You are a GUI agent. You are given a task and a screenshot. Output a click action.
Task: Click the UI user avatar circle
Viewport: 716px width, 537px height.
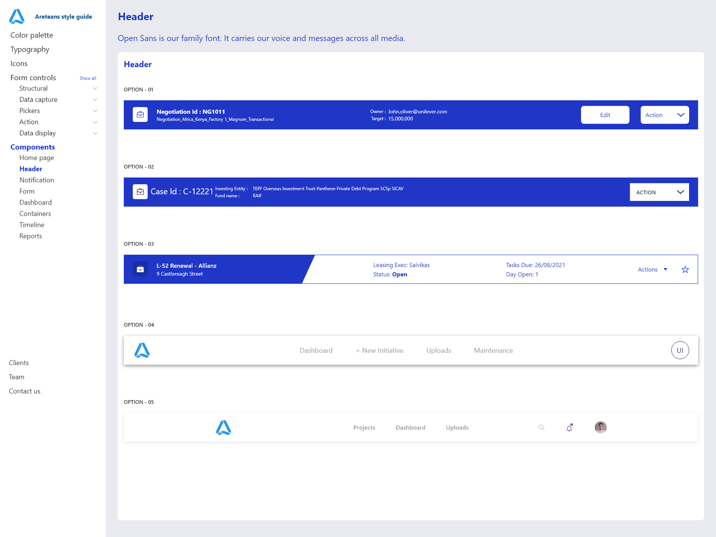click(680, 350)
